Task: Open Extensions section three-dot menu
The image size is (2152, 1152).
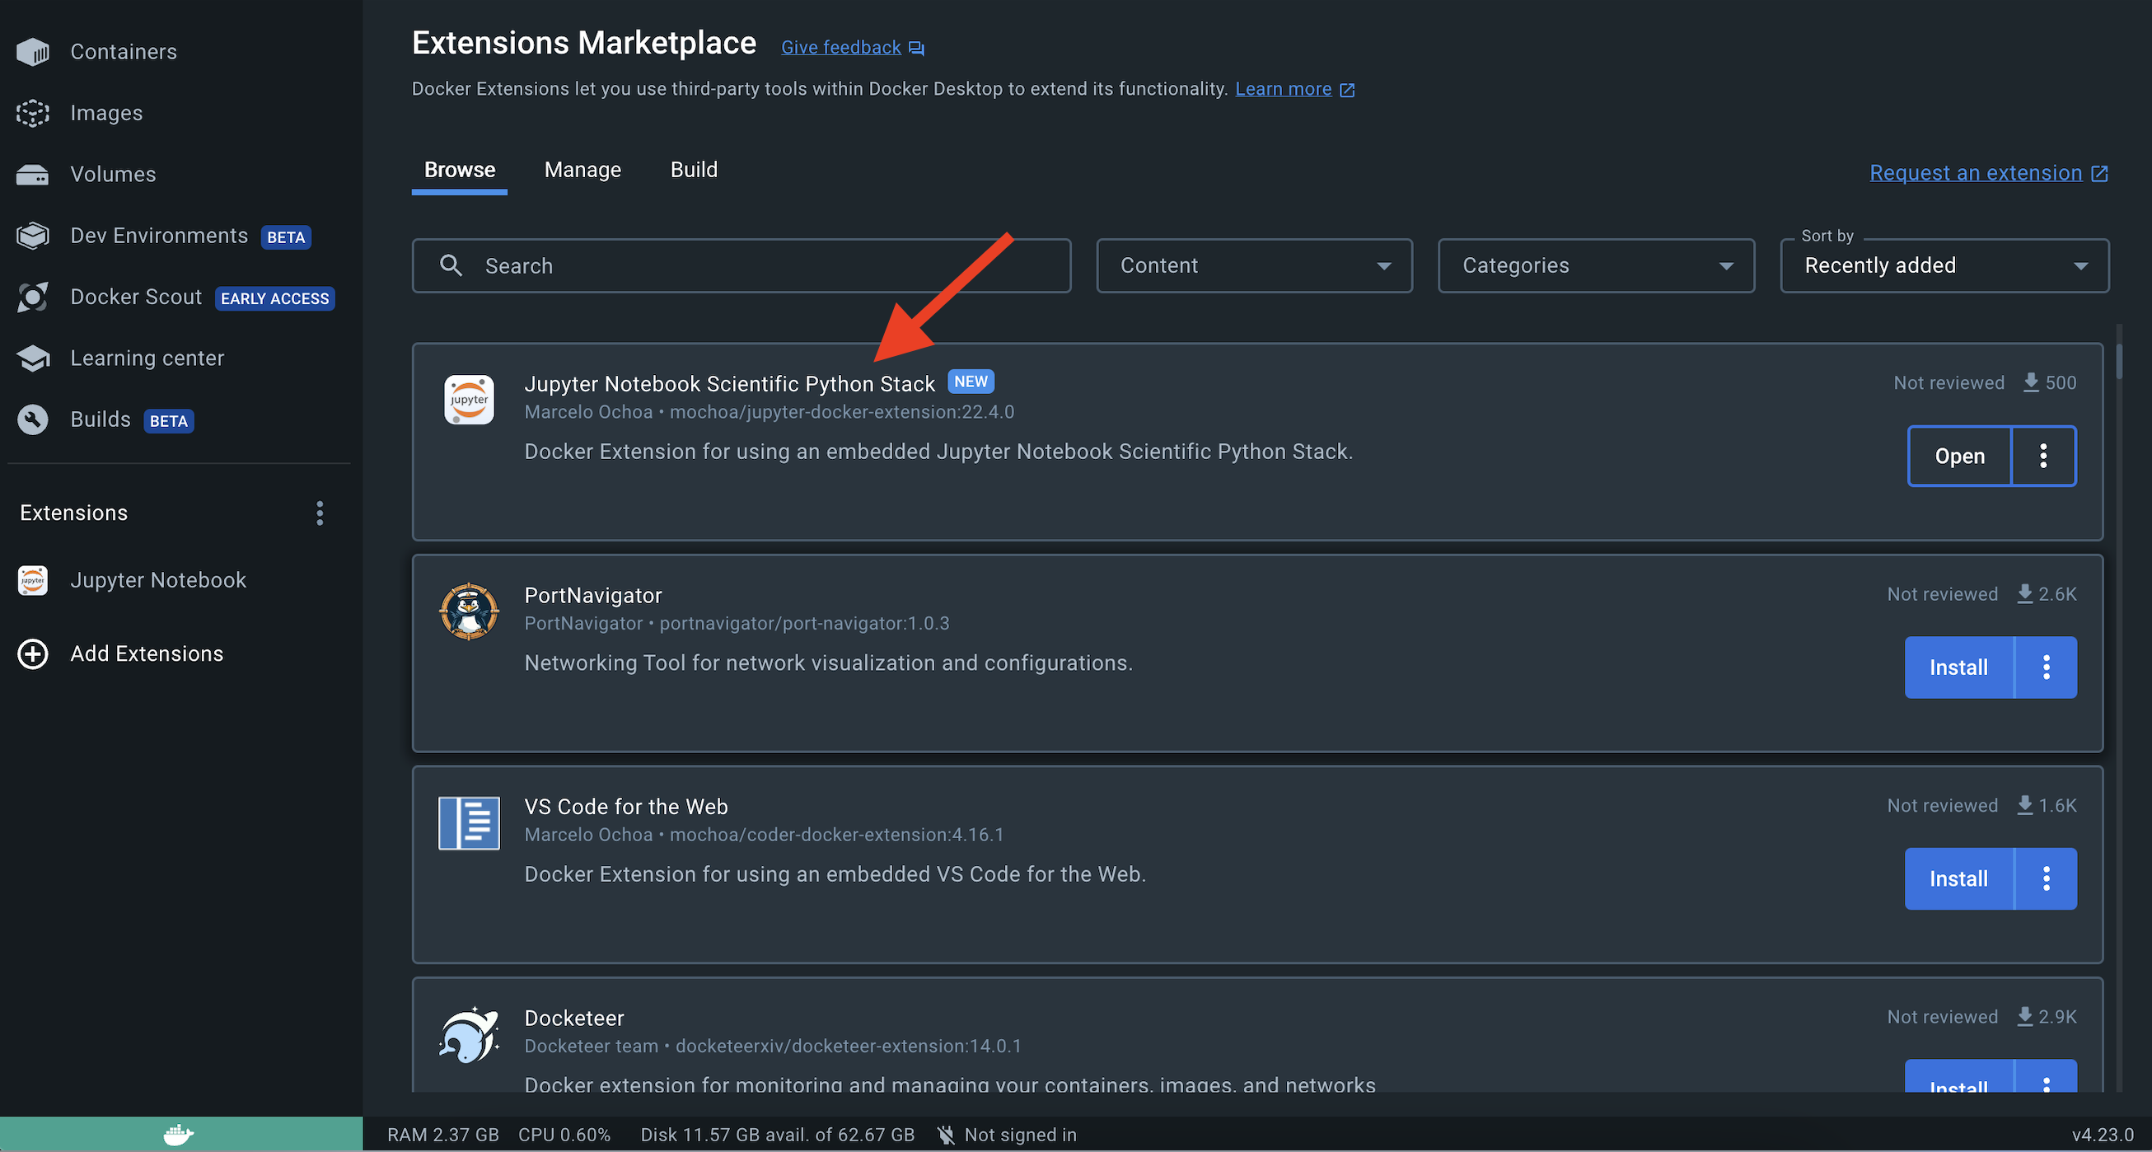Action: pyautogui.click(x=319, y=513)
